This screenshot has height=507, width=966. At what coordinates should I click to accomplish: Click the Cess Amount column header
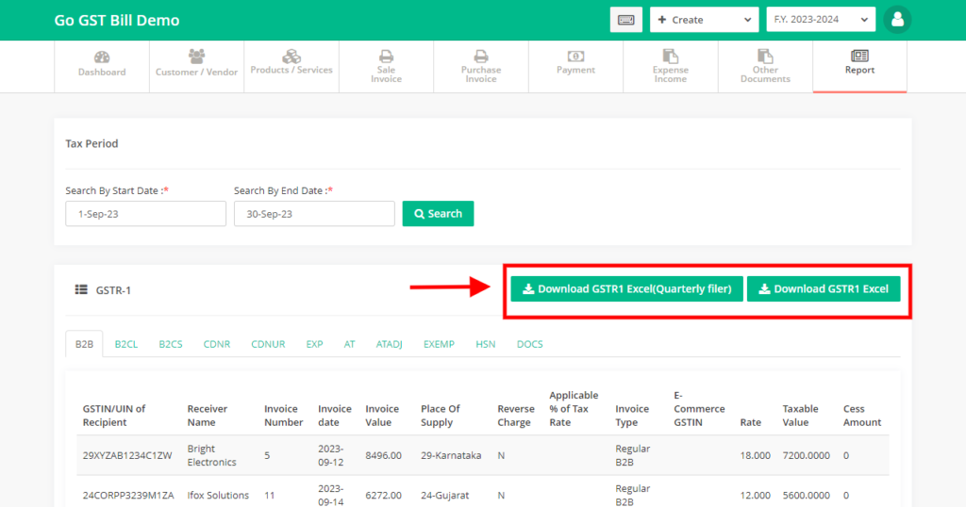(x=862, y=416)
